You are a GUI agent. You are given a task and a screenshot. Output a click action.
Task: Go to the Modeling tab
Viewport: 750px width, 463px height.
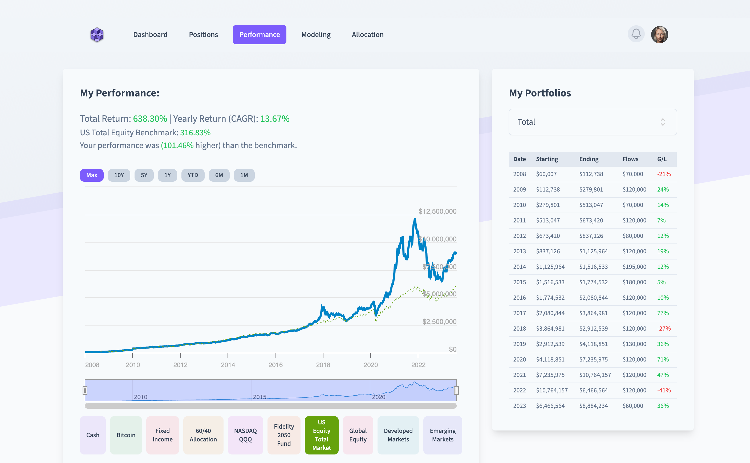pos(316,35)
